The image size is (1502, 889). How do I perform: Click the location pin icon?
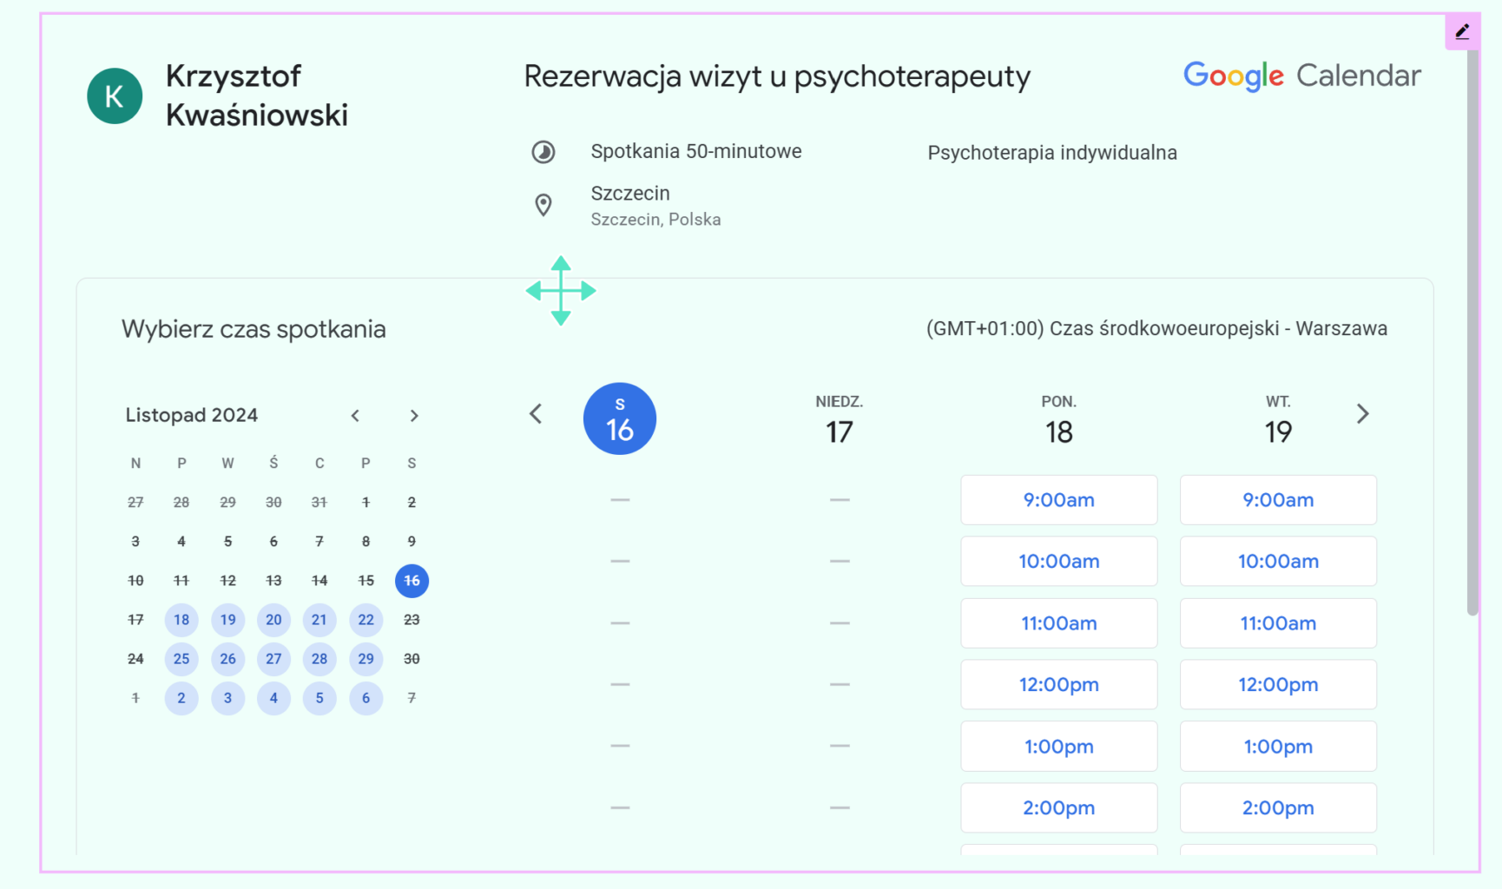(x=543, y=205)
